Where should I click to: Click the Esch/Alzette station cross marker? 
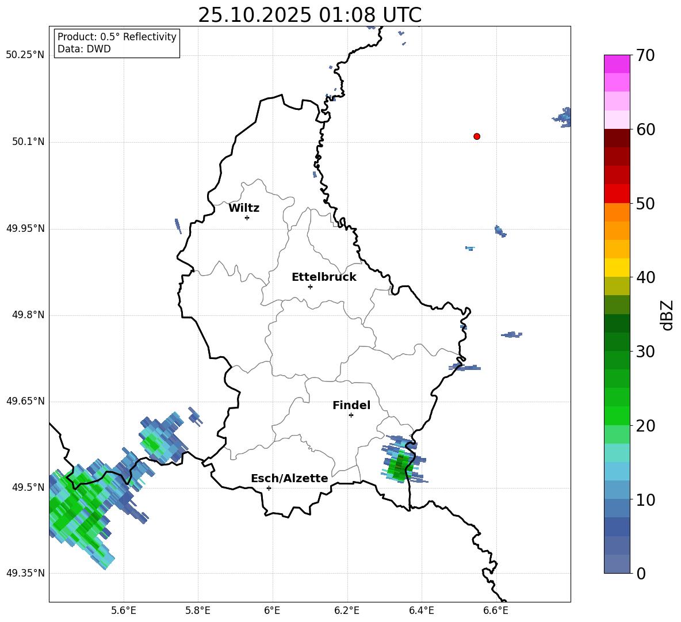(x=269, y=488)
